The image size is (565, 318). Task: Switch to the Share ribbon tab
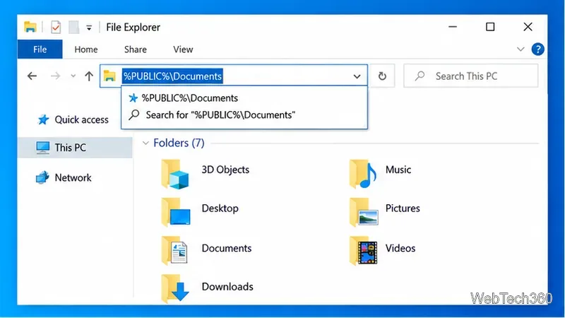136,49
